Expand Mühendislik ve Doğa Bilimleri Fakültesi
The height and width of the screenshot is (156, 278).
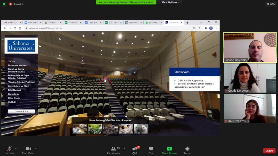click(x=23, y=77)
